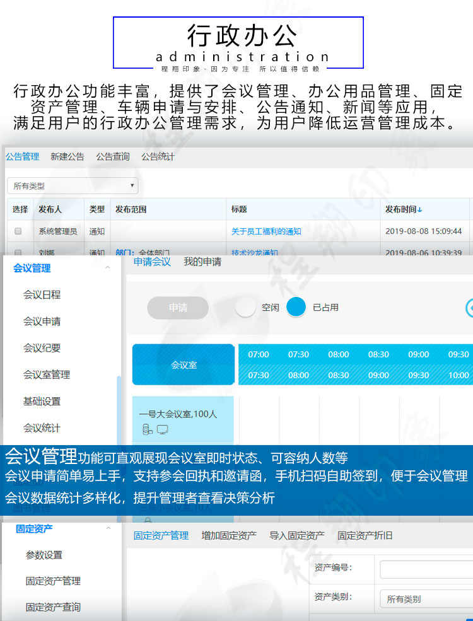The width and height of the screenshot is (473, 621).
Task: Open the 关于员工福利的通知 announcement link
Action: [266, 231]
